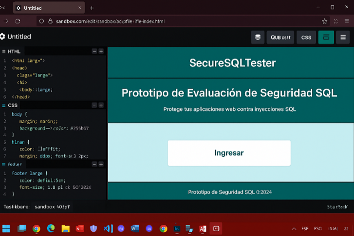Click the CSS button in the top toolbar
This screenshot has width=354, height=236.
point(306,37)
